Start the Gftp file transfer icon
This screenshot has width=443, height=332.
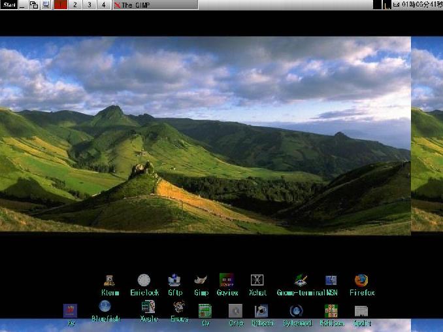(174, 281)
